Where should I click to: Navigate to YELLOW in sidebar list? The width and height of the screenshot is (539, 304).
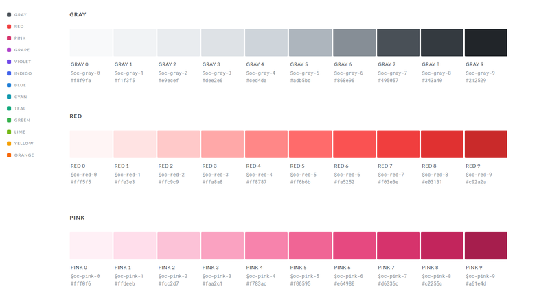24,144
